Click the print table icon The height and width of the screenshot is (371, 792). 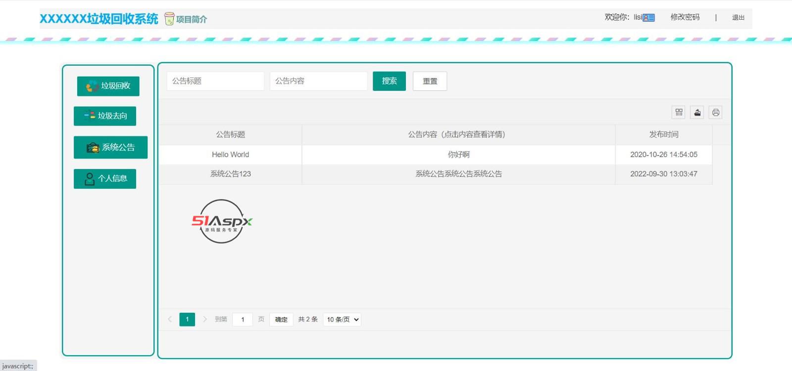[715, 113]
